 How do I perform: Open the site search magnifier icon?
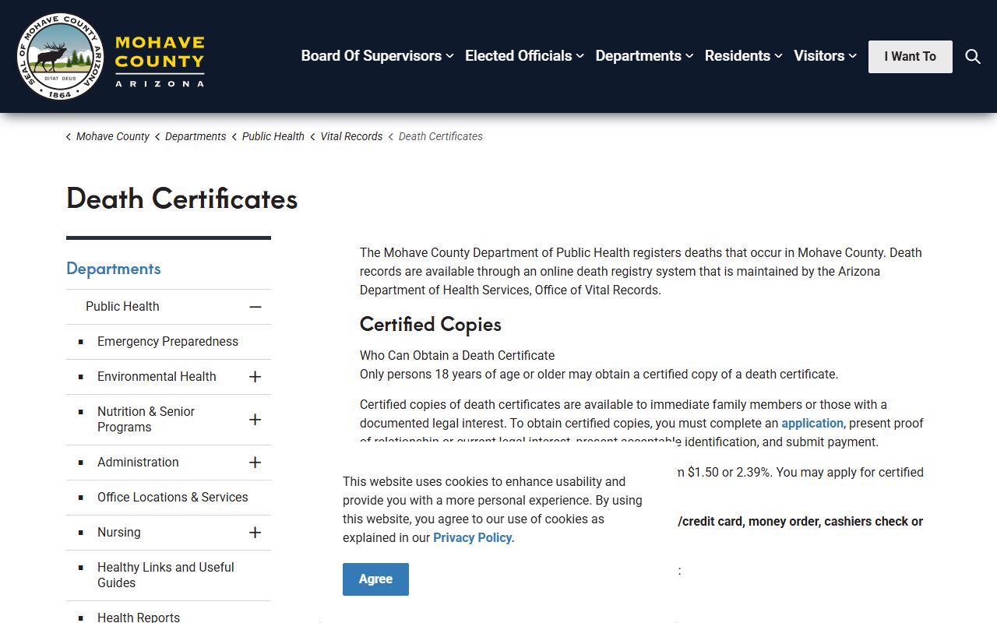pos(973,56)
